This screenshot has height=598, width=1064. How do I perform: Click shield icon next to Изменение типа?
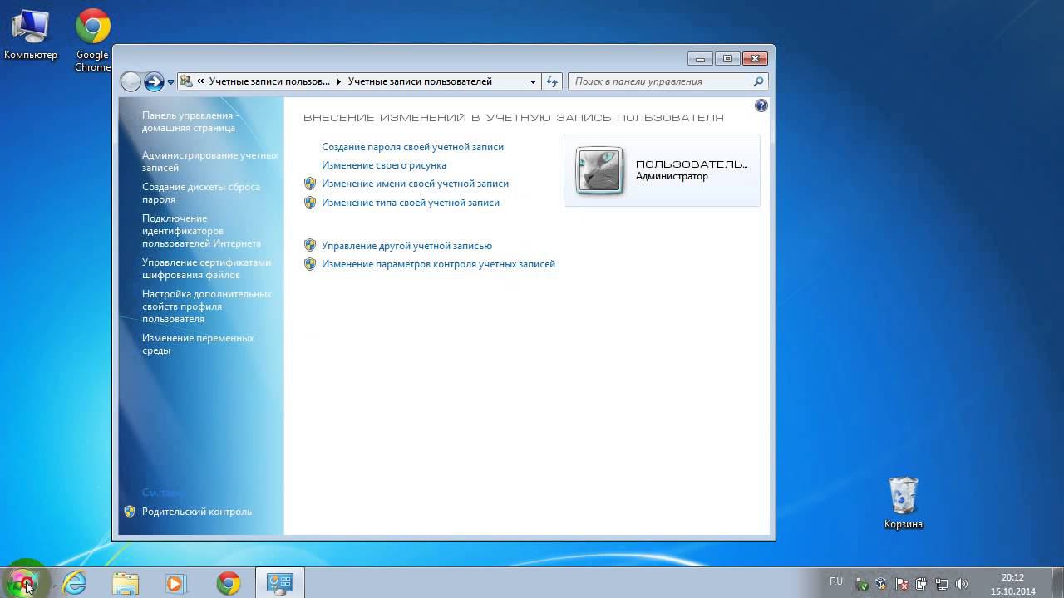click(x=310, y=203)
